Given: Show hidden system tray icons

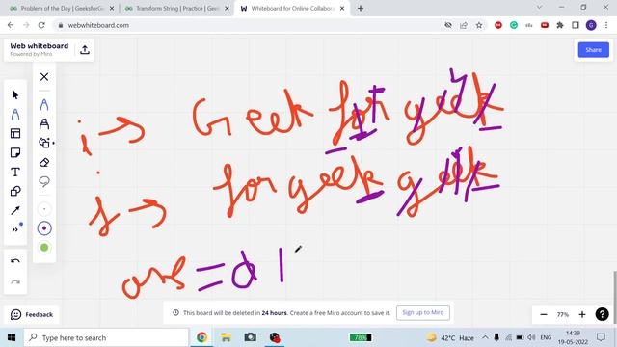Looking at the screenshot, I should (485, 337).
